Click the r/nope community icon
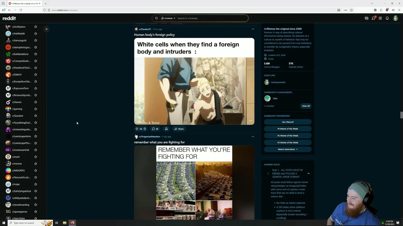 pyautogui.click(x=8, y=184)
